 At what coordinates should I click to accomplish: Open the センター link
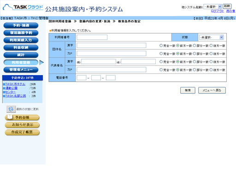(11, 92)
